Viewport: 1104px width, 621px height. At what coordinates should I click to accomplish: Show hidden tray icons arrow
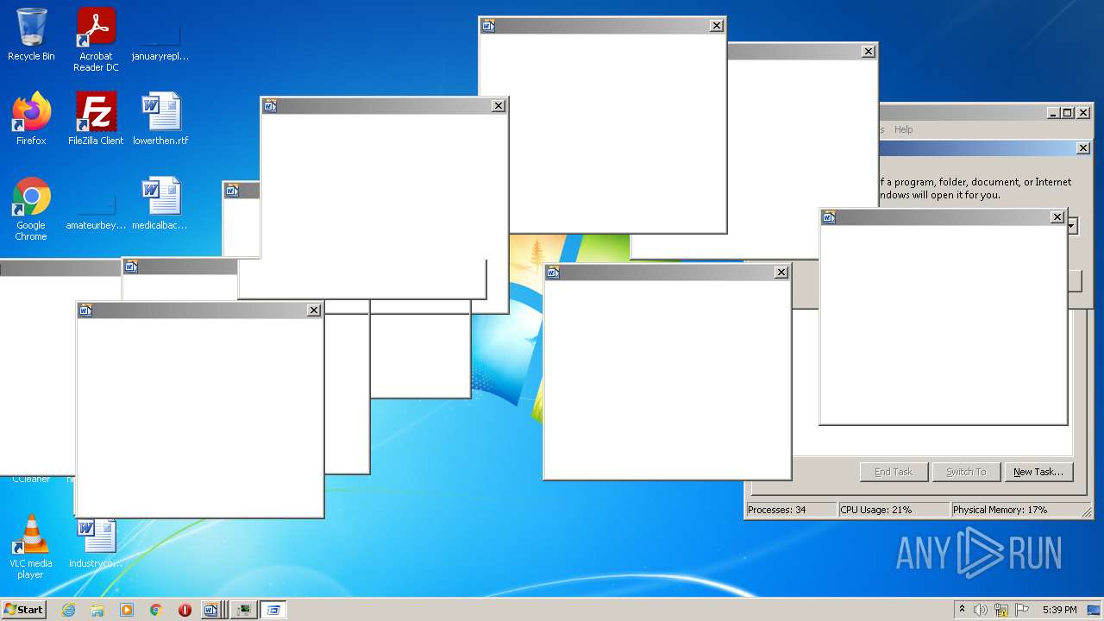(x=962, y=610)
